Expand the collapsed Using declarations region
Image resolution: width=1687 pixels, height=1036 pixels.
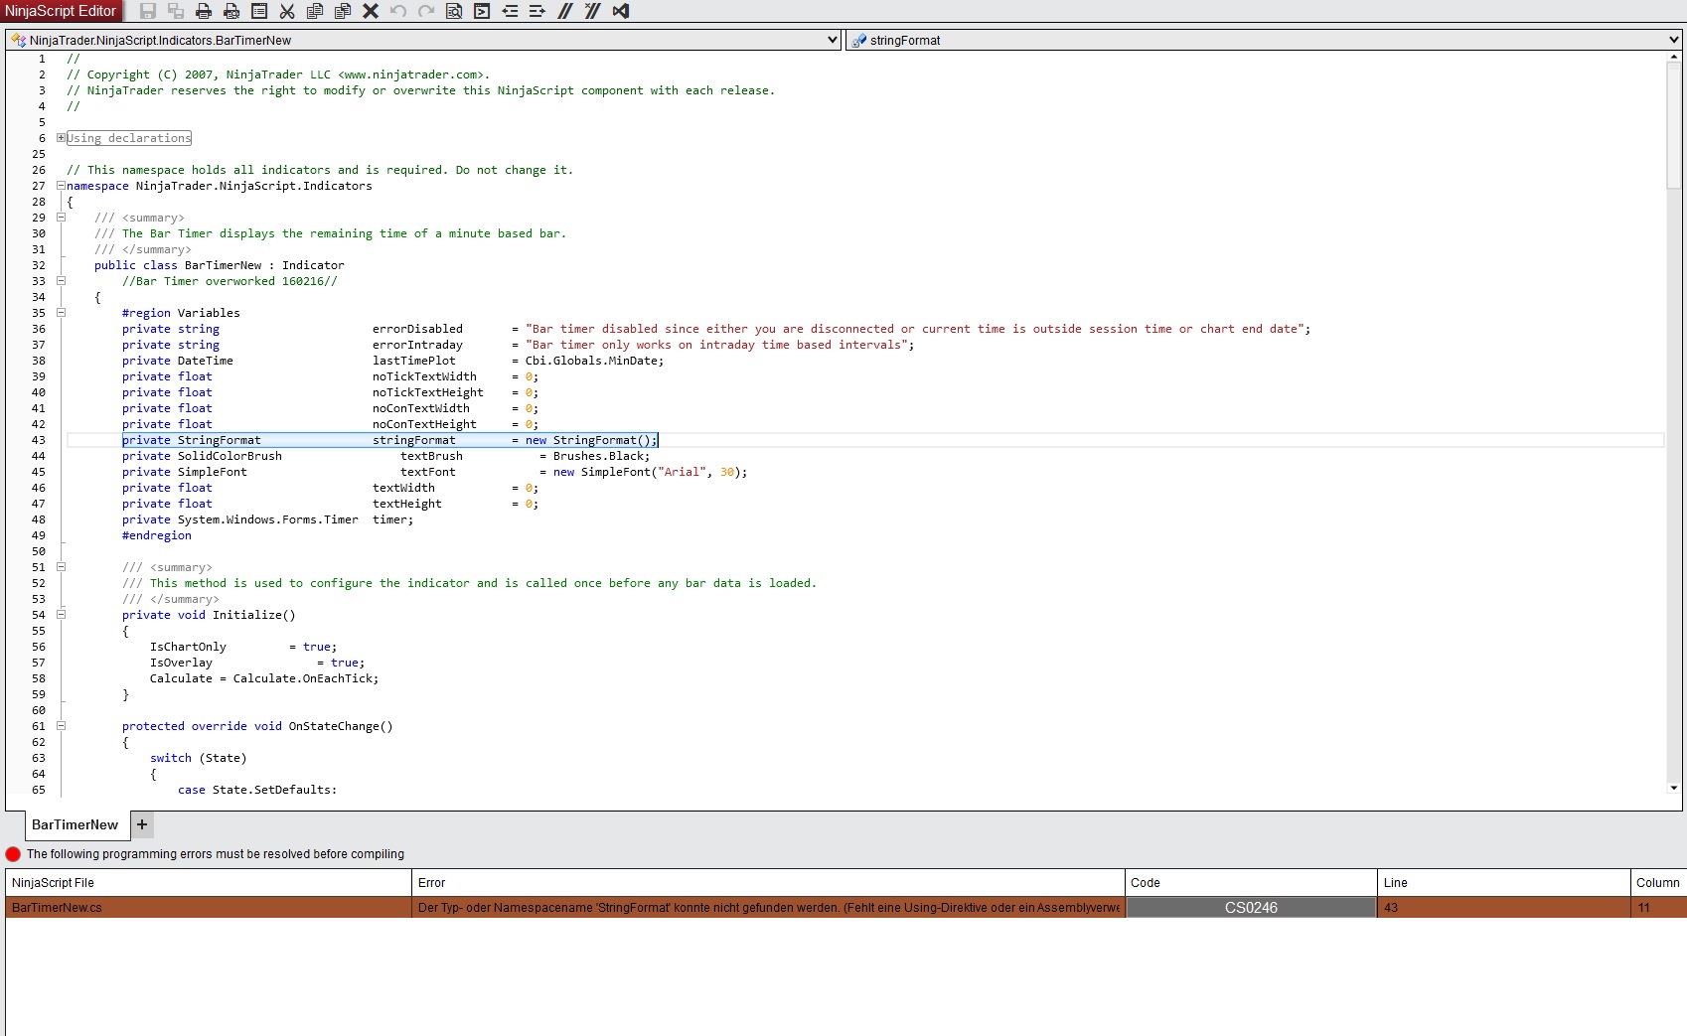[62, 138]
